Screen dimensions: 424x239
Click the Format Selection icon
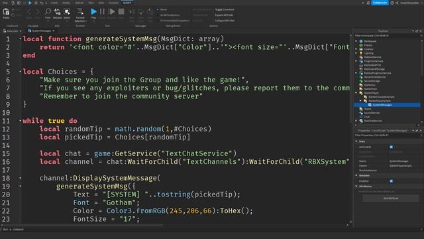pos(80,12)
